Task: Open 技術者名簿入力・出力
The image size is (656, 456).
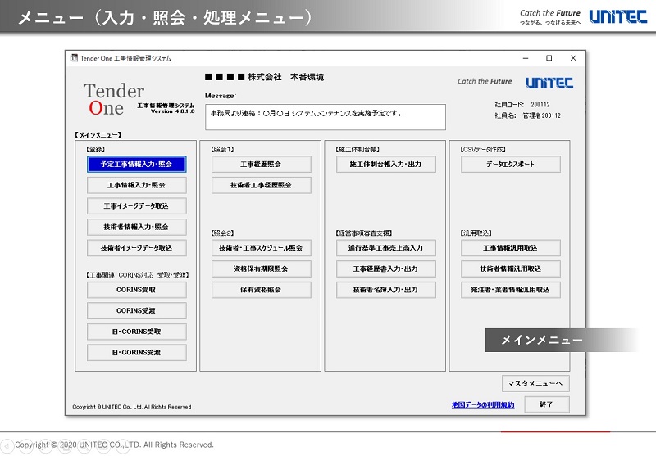Action: point(385,289)
